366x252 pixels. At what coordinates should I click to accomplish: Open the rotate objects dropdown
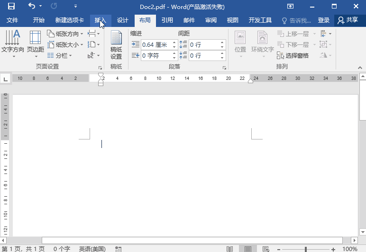pyautogui.click(x=326, y=55)
